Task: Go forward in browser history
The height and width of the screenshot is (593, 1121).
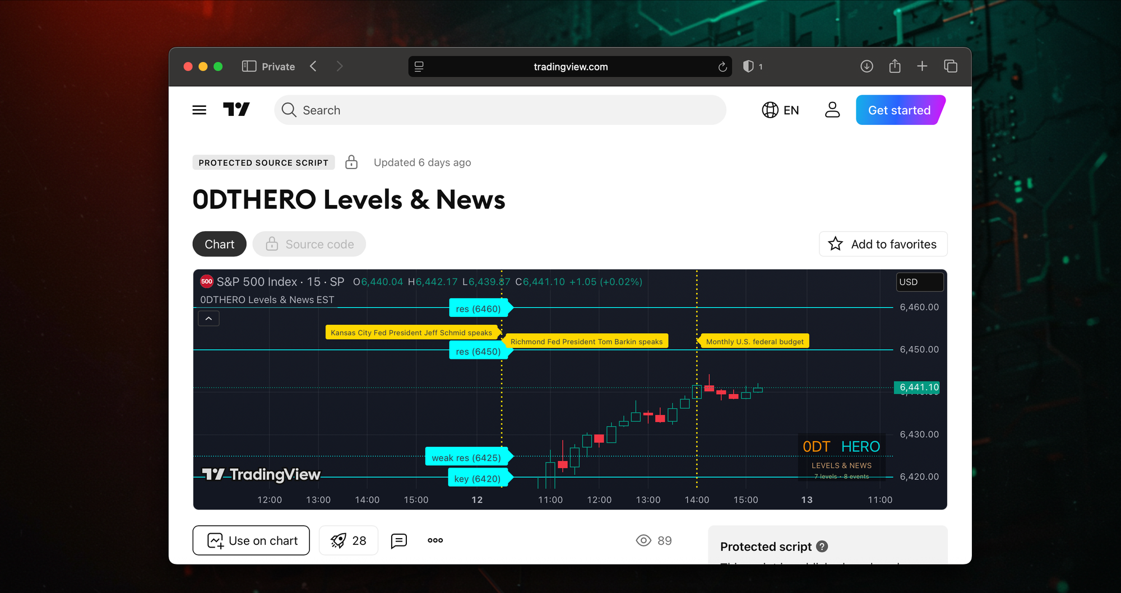Action: point(339,66)
